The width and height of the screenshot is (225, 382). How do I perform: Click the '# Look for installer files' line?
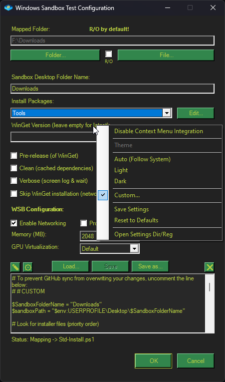pyautogui.click(x=55, y=324)
